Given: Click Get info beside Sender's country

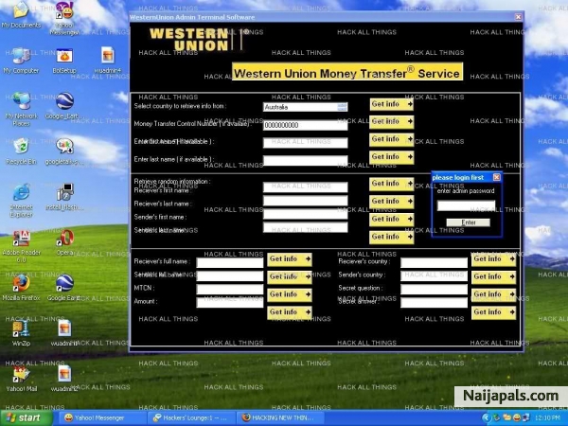Looking at the screenshot, I should point(494,277).
